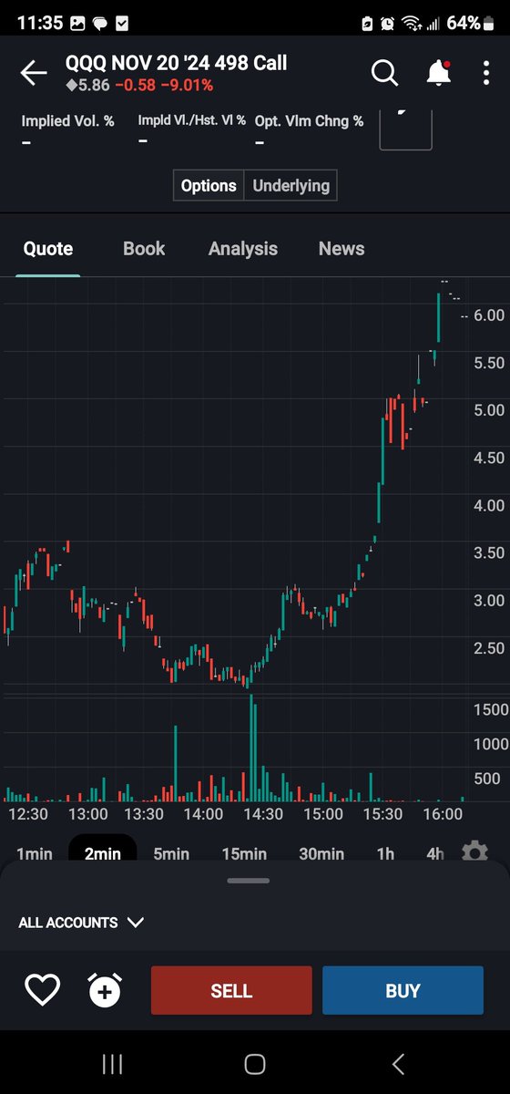Tap the tall volume bar near 14:30
The image size is (510, 1094).
pos(253,750)
